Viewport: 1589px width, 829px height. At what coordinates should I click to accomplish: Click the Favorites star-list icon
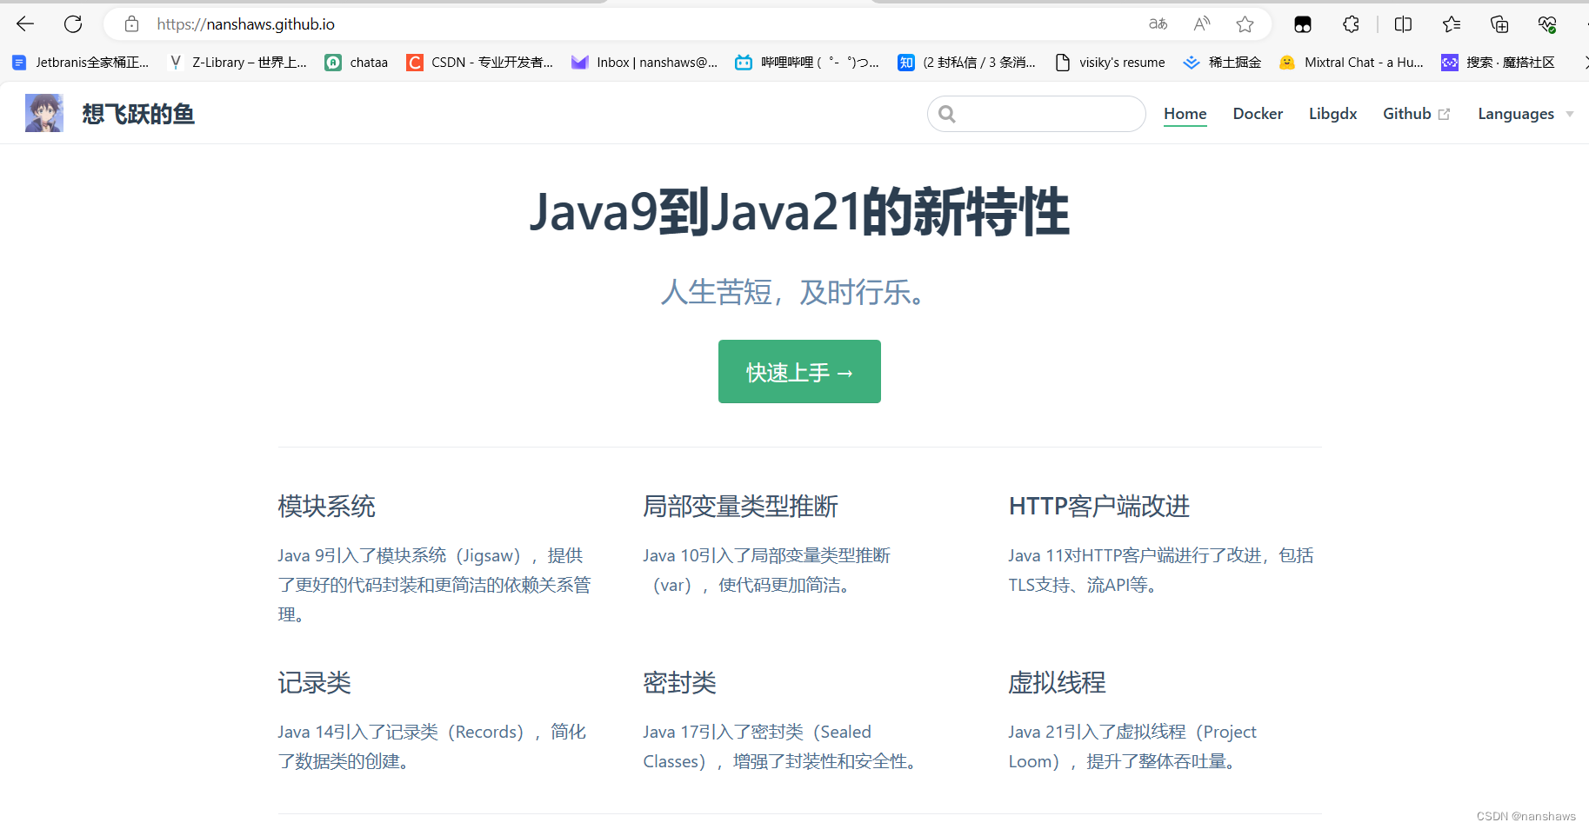[x=1451, y=23]
